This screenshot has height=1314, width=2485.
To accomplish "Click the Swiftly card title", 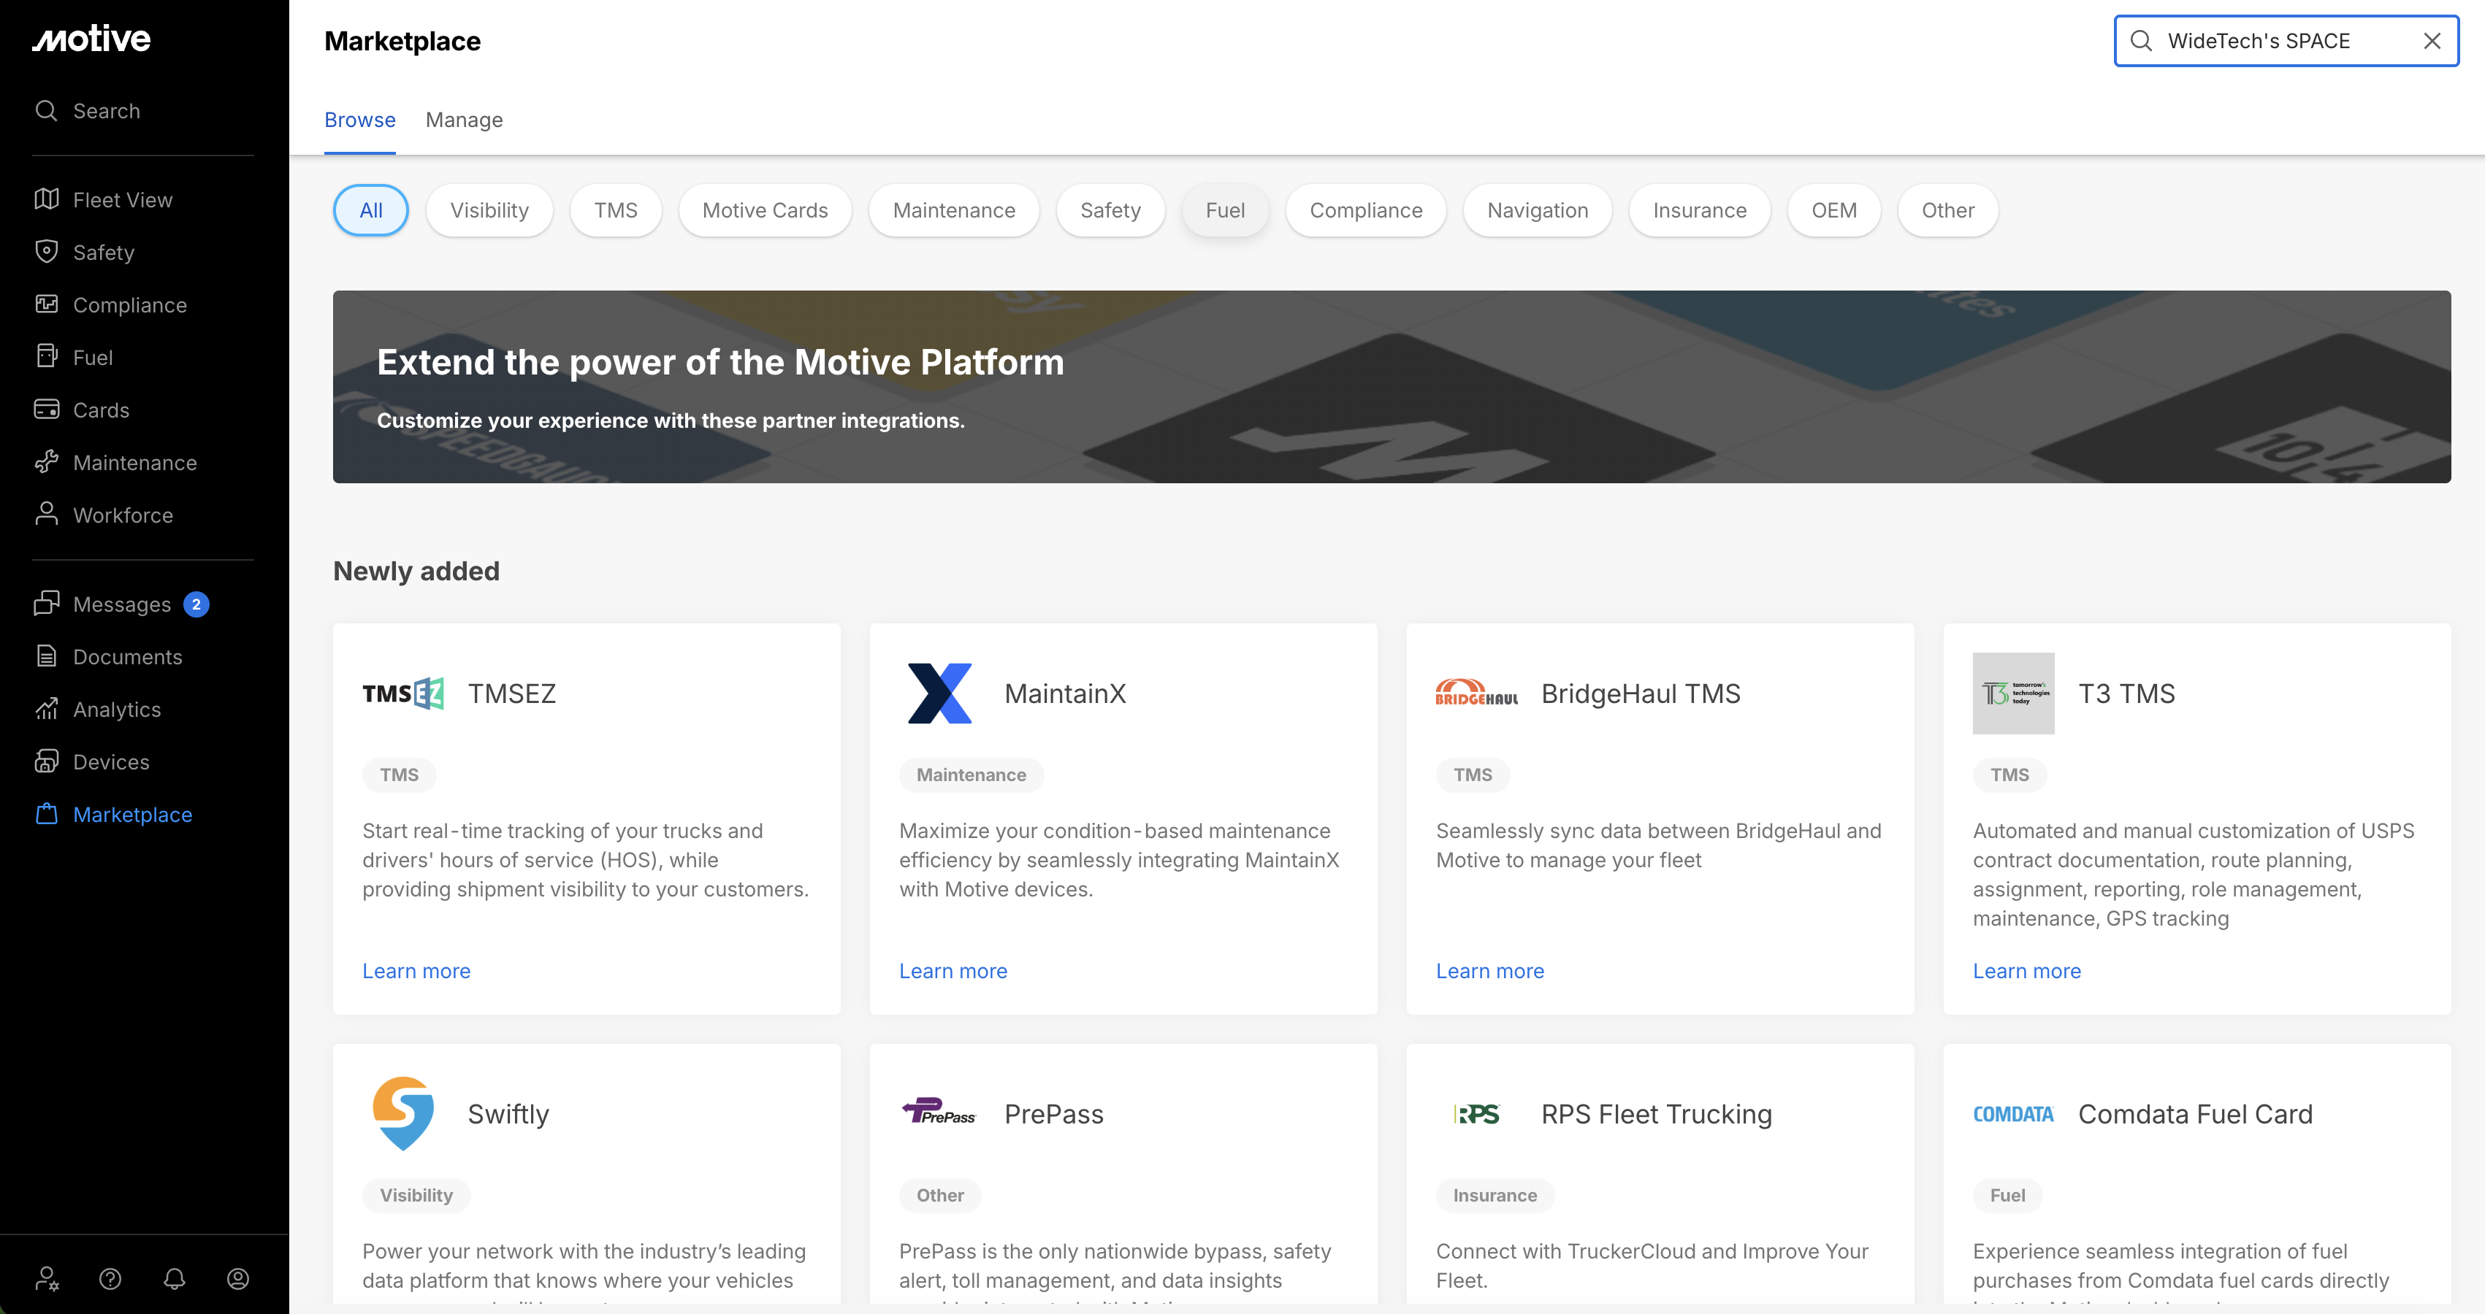I will (x=508, y=1113).
